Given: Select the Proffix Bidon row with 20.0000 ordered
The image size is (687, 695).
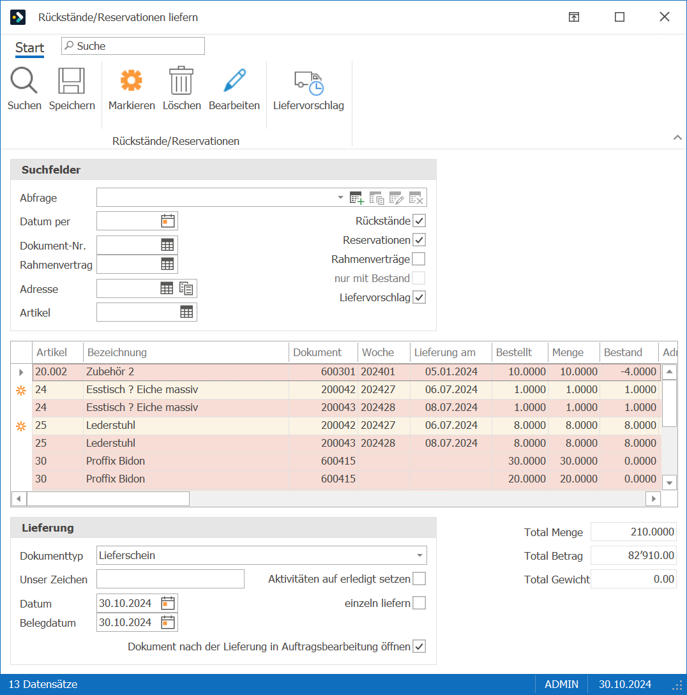Looking at the screenshot, I should point(347,479).
